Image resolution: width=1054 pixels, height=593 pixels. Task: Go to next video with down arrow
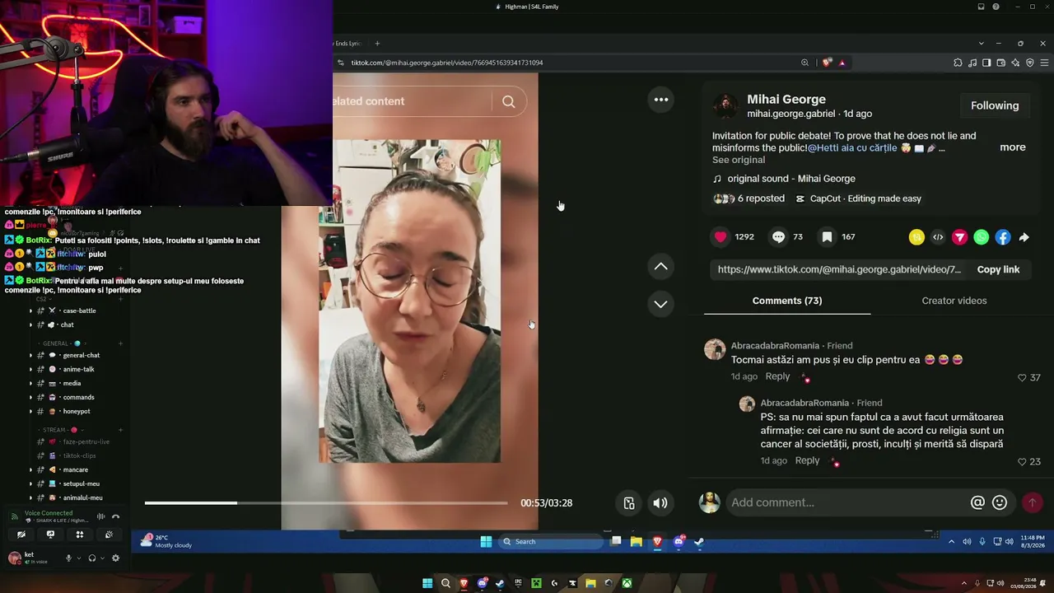click(660, 304)
